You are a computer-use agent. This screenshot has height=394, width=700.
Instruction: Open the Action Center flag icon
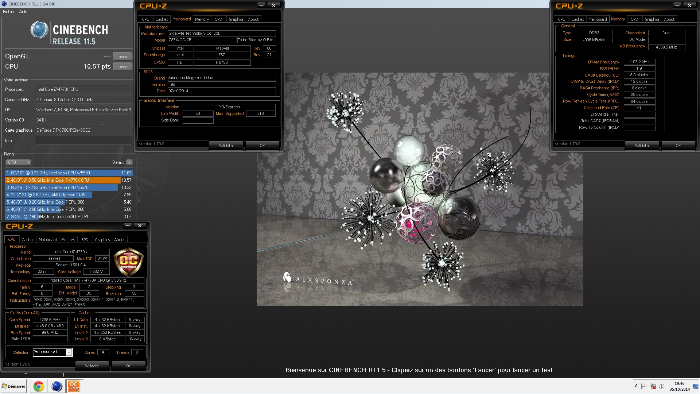[644, 386]
